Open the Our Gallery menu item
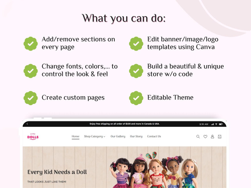This screenshot has height=188, width=251. (x=118, y=136)
